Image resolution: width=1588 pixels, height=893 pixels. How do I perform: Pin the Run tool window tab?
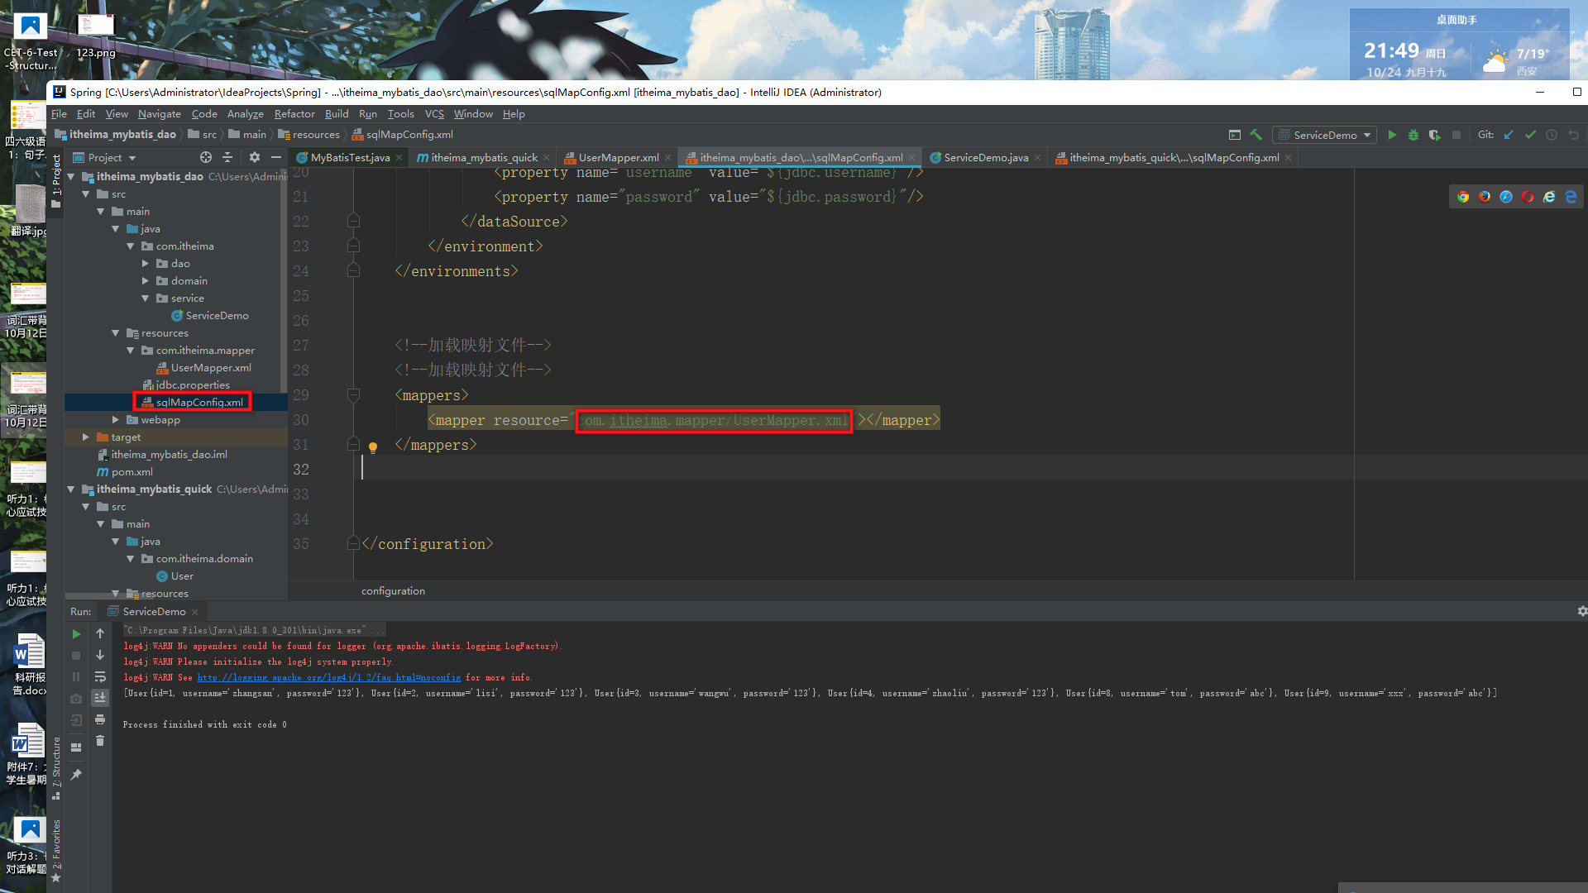click(x=76, y=774)
